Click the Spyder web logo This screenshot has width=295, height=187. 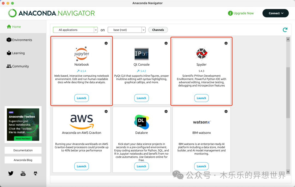(202, 54)
